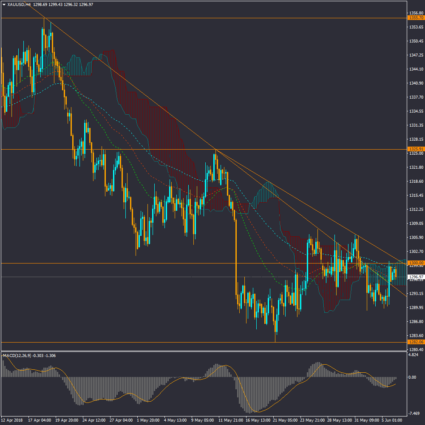
Task: Click the current price 1296.97 label
Action: tap(415, 277)
